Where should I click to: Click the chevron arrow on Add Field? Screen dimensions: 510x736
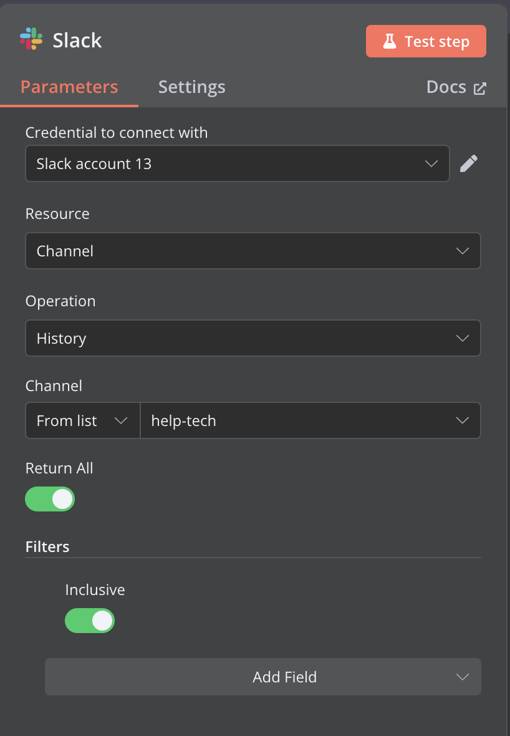click(x=462, y=677)
